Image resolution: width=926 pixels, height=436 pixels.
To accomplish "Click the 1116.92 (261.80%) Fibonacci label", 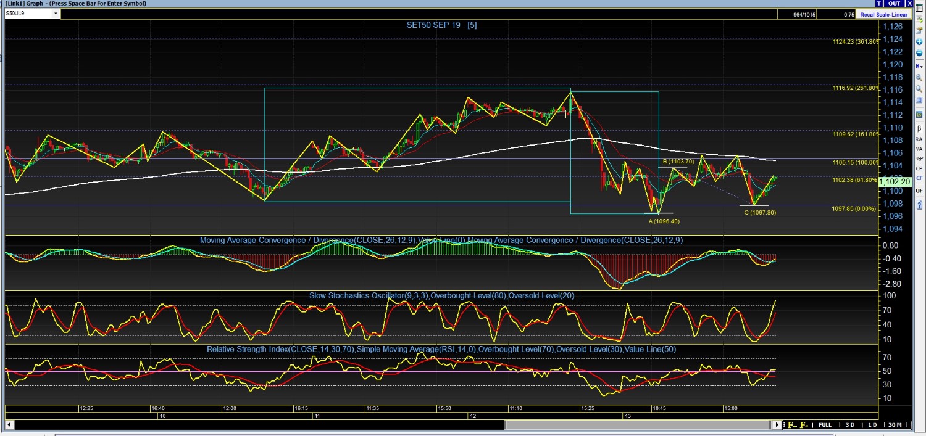I will [x=855, y=88].
